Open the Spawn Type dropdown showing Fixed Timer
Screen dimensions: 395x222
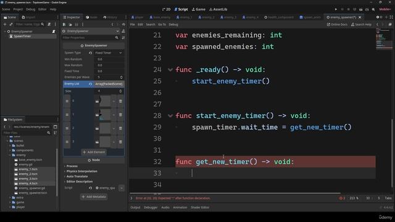click(109, 53)
